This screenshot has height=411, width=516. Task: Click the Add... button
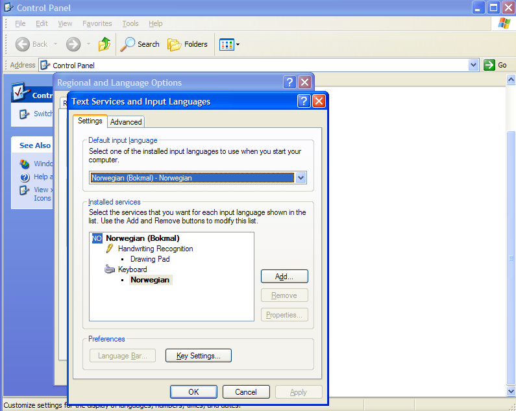(284, 277)
